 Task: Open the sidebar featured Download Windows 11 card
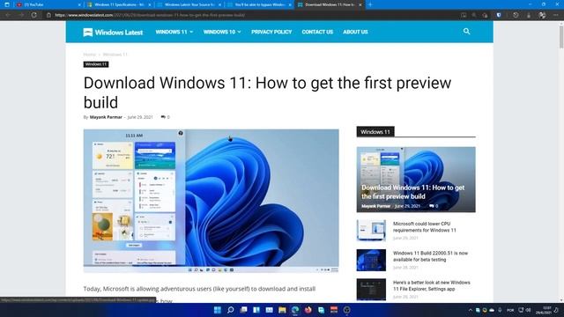(416, 180)
